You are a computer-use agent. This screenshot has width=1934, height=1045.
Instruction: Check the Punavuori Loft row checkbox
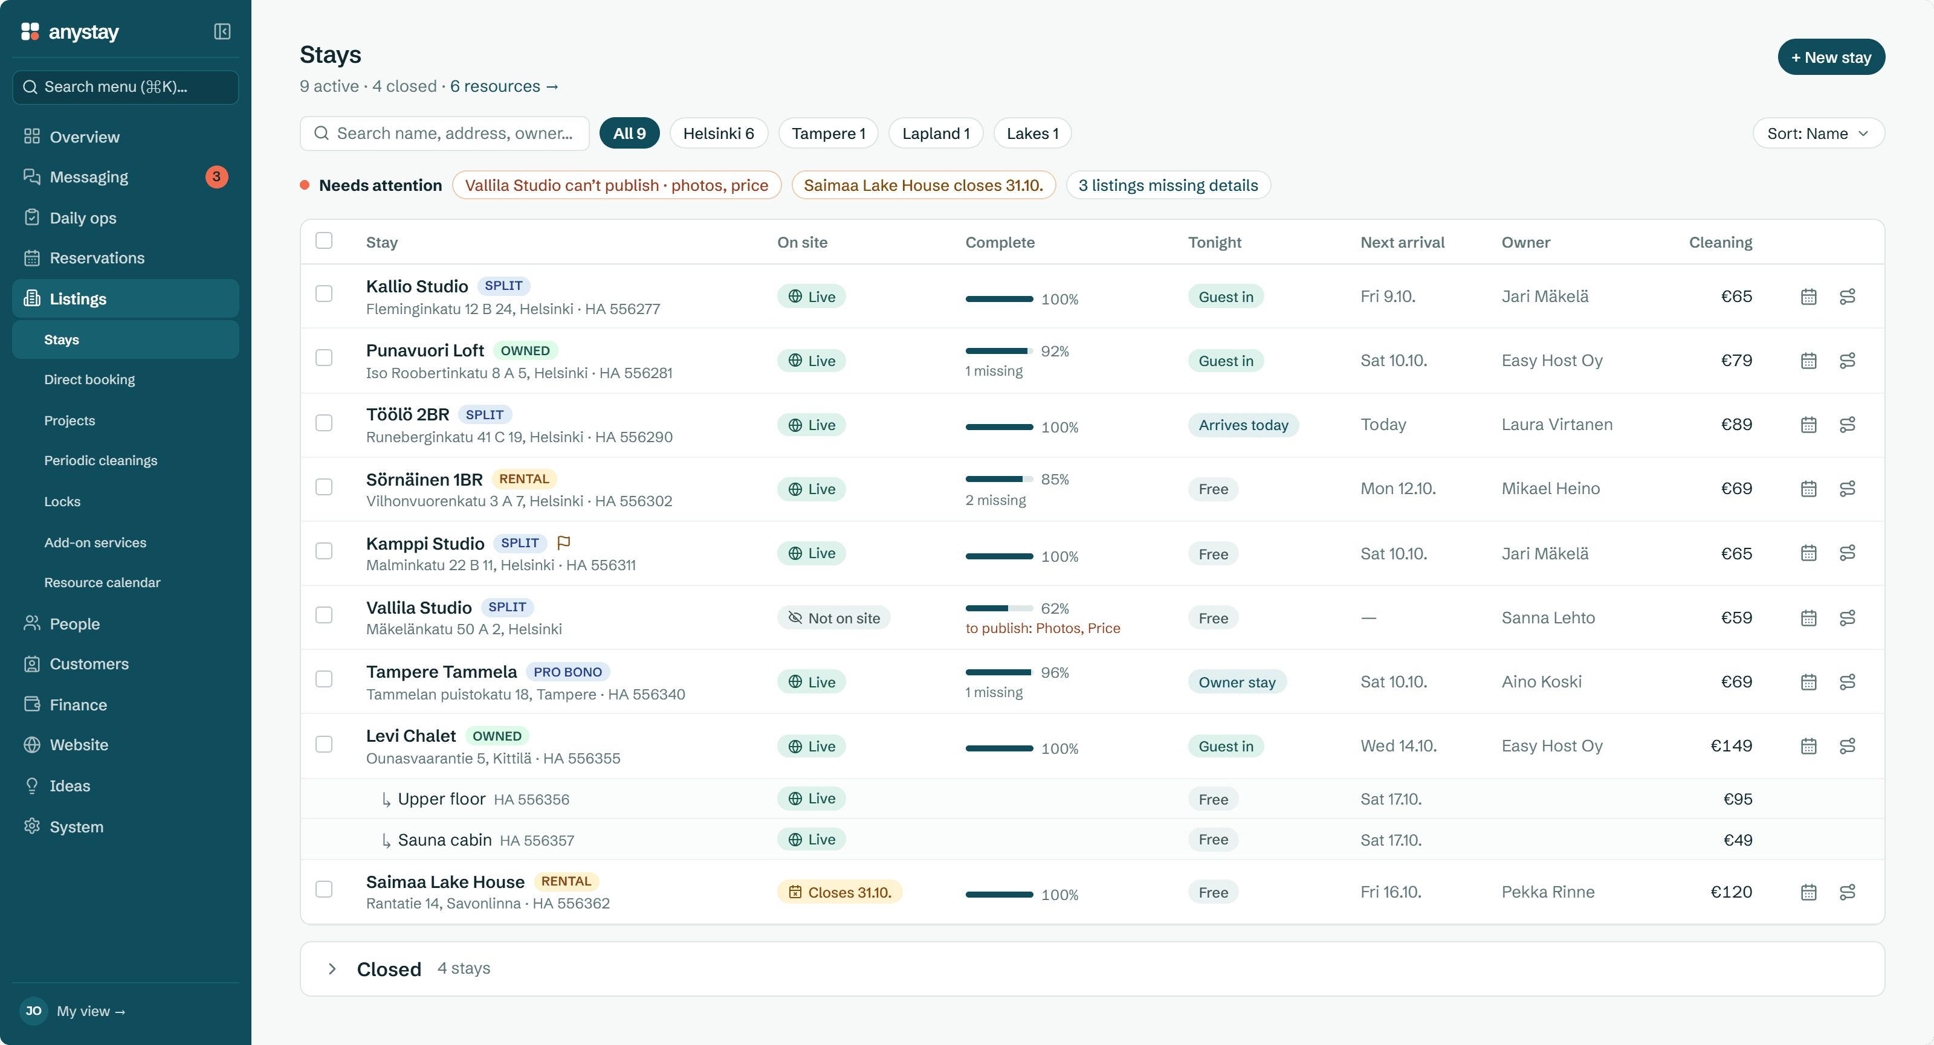pyautogui.click(x=323, y=358)
